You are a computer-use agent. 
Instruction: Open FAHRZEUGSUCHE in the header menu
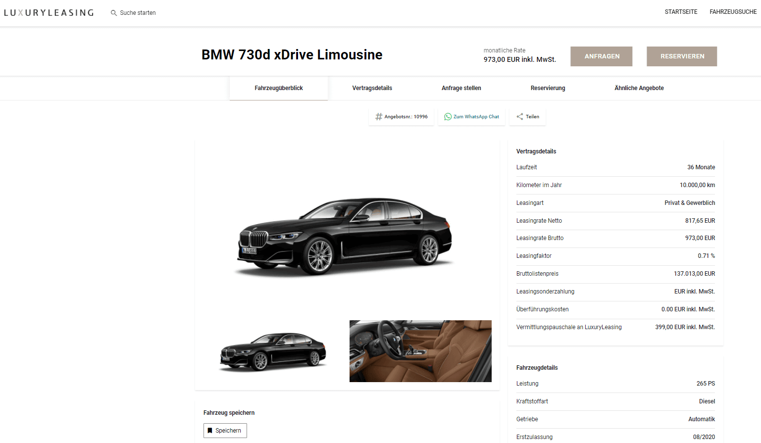click(x=733, y=12)
